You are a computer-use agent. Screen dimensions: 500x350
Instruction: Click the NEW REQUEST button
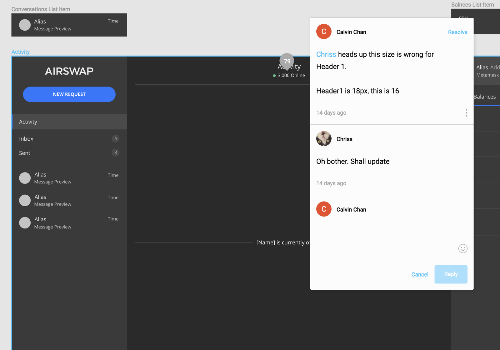(x=69, y=94)
